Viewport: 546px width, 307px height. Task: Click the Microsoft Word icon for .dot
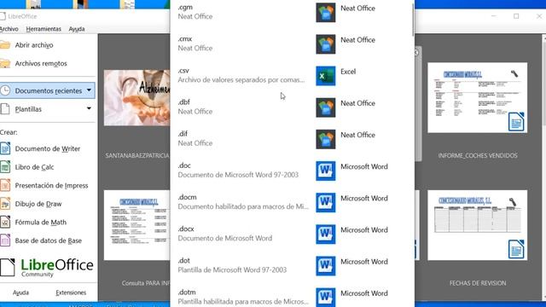click(326, 266)
